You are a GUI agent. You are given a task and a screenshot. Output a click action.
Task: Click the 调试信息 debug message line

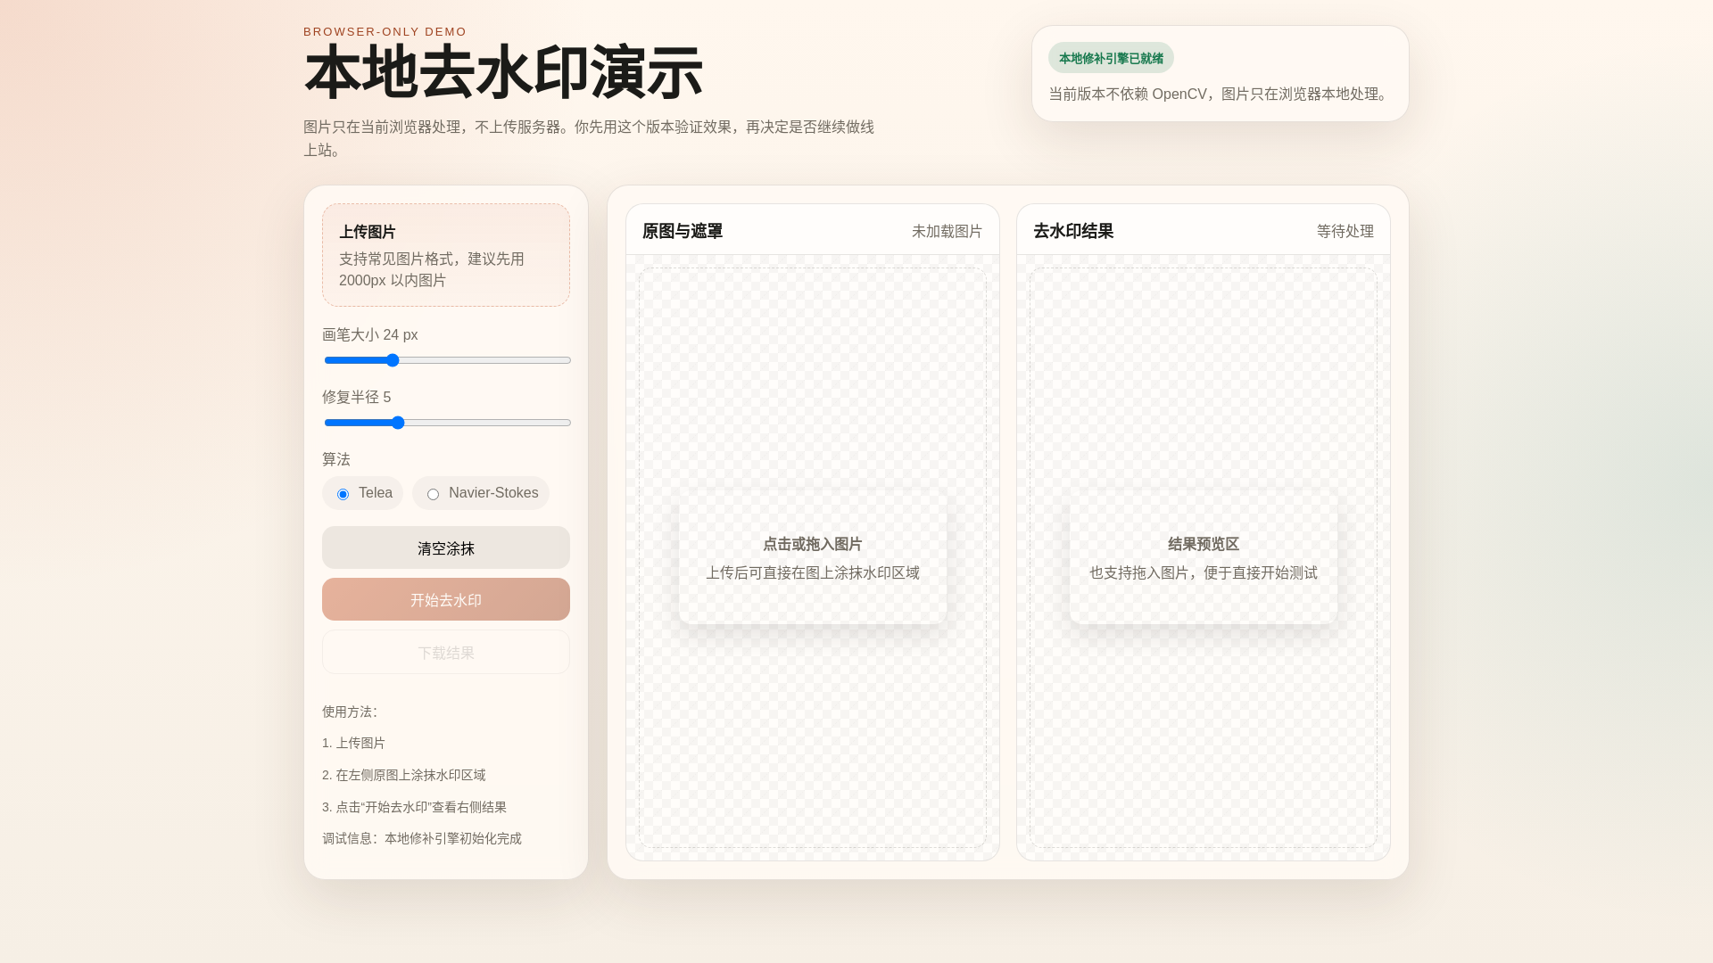pos(422,838)
